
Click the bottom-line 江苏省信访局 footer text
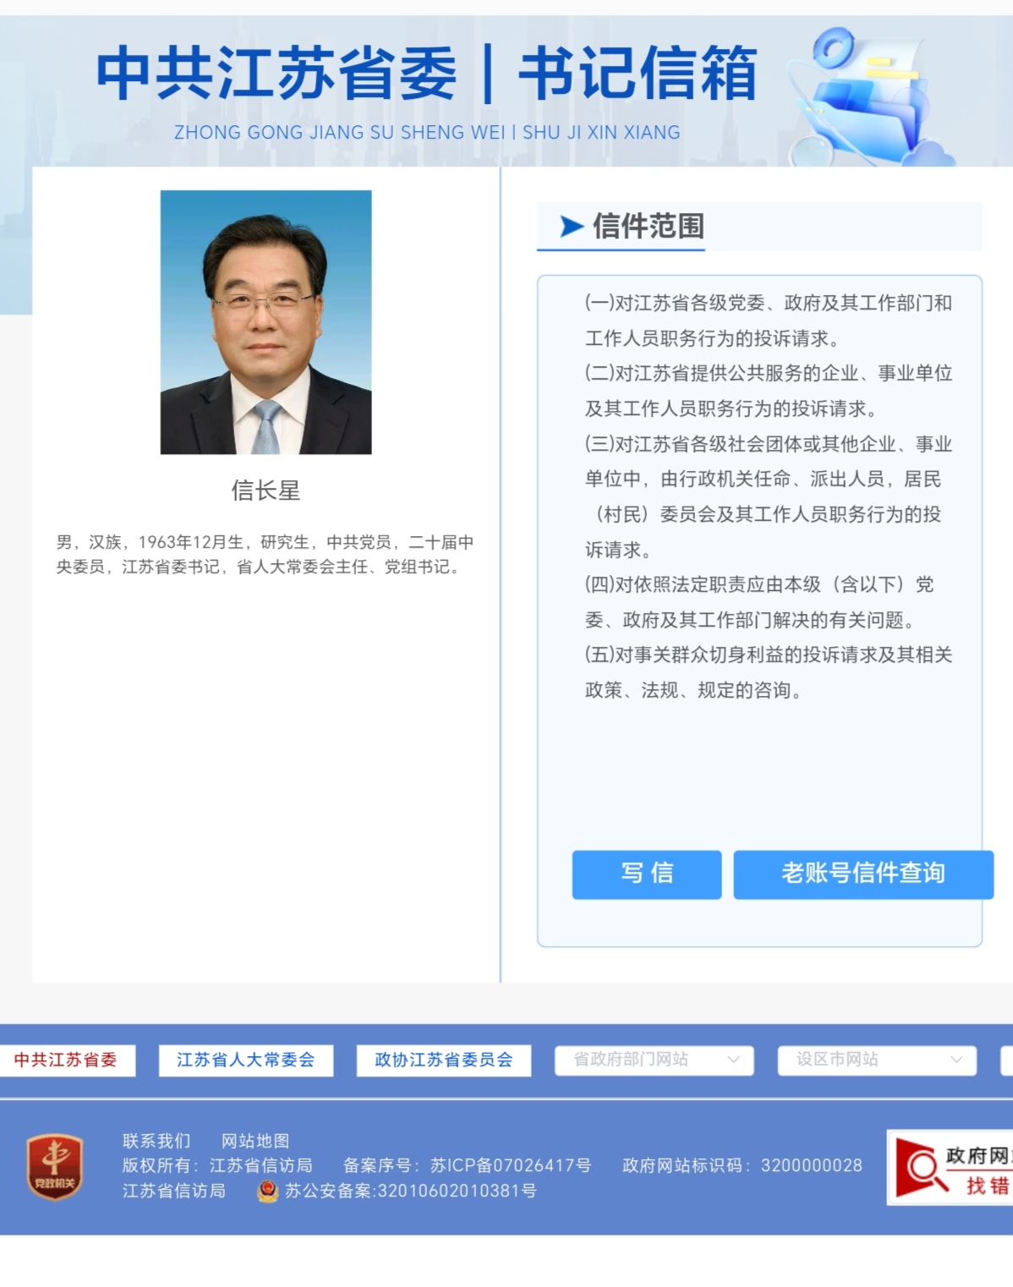(x=174, y=1191)
